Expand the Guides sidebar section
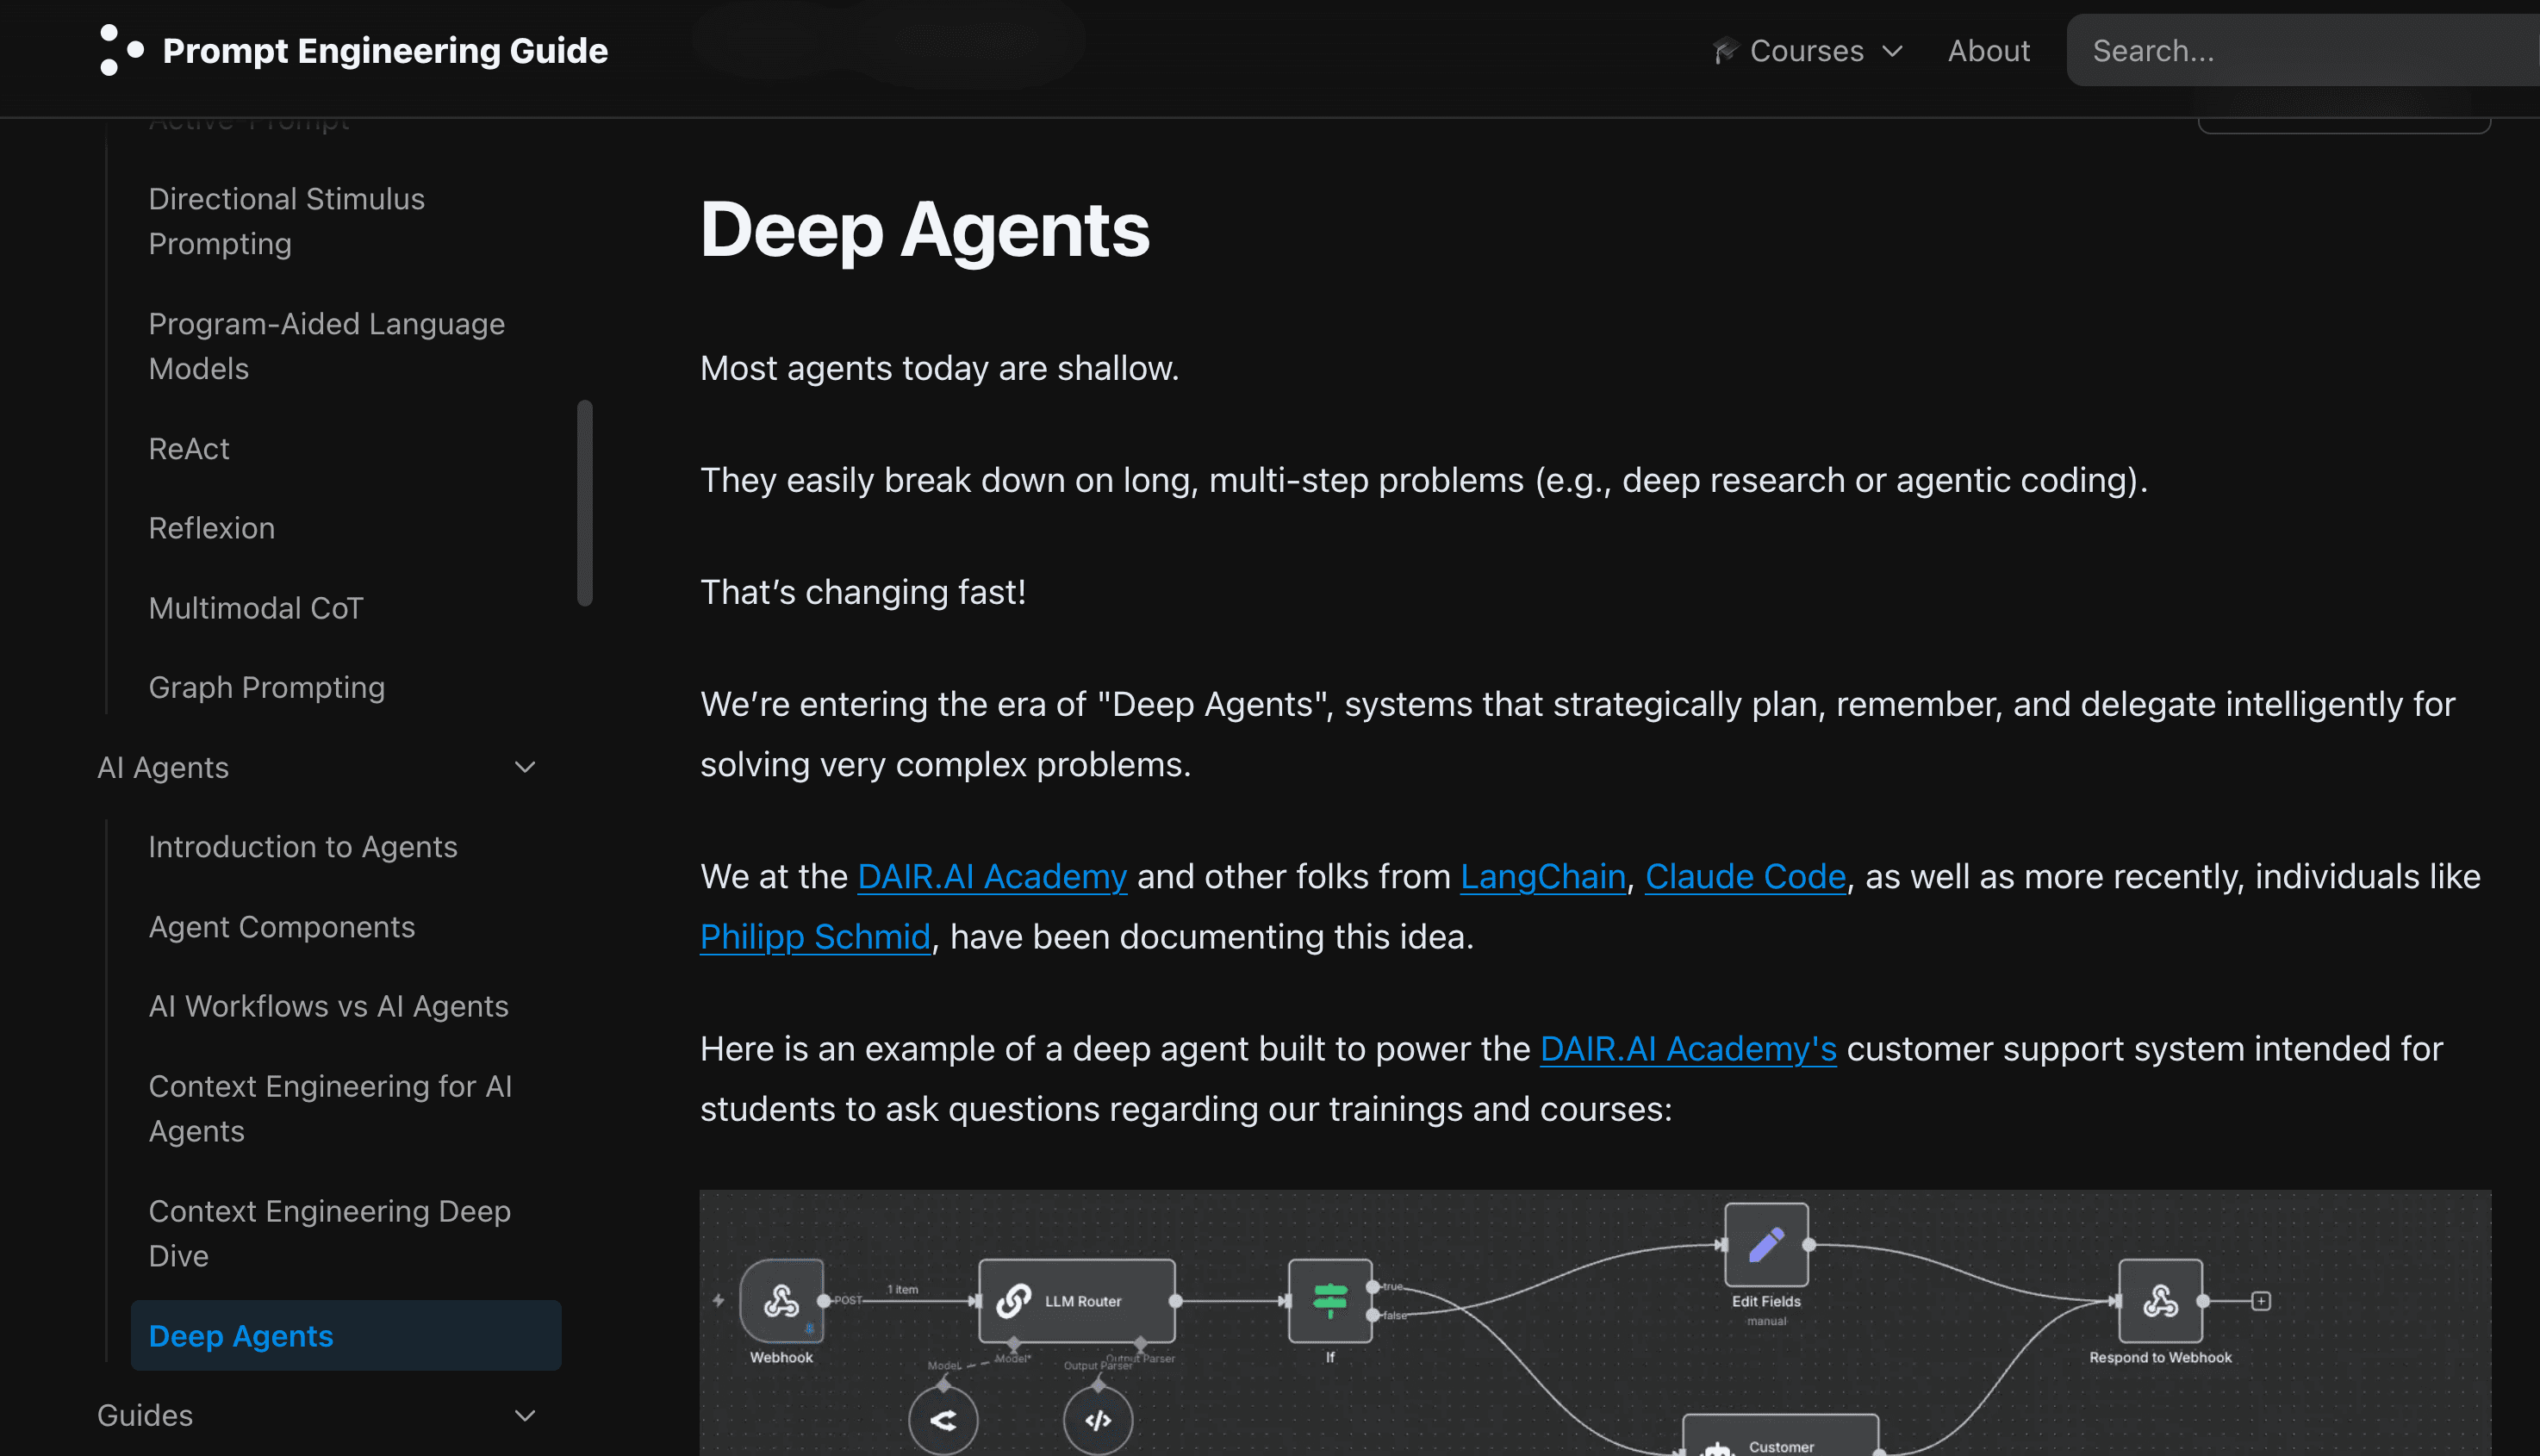The height and width of the screenshot is (1456, 2540). (525, 1415)
